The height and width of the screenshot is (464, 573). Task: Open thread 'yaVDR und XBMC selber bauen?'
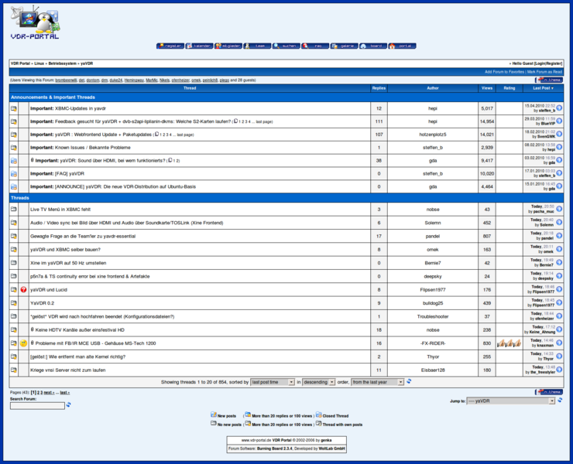[65, 250]
